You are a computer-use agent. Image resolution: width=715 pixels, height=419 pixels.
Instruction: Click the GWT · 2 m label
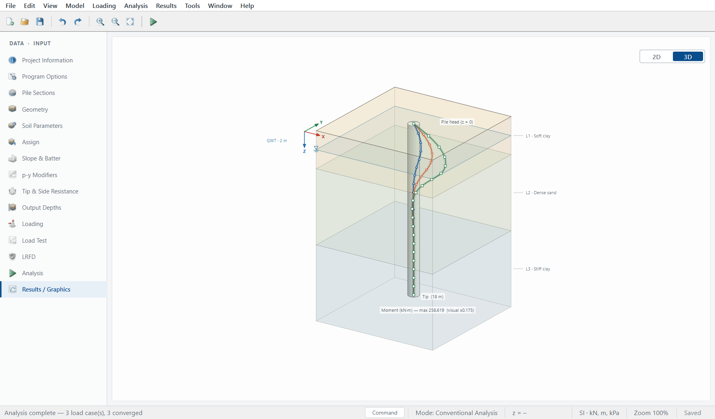[x=277, y=141]
